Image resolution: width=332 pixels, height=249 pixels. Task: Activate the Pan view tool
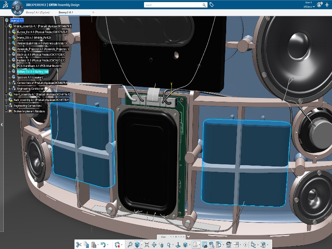pos(154,245)
